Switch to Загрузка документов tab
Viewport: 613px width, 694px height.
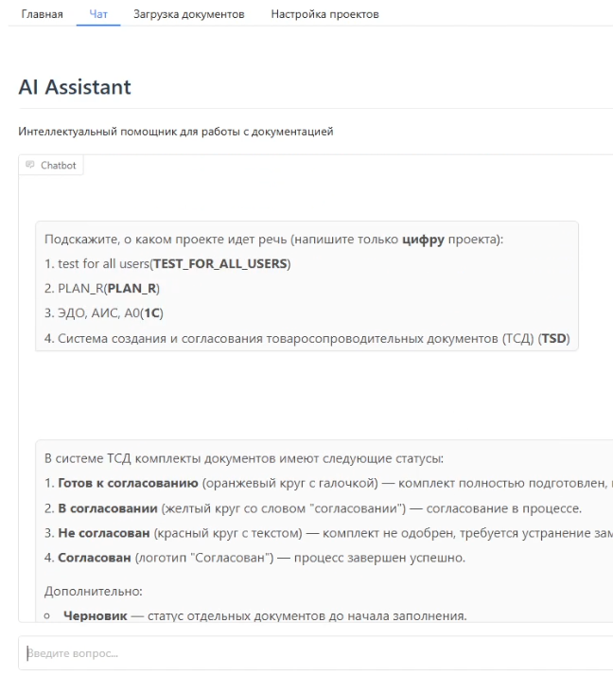(x=189, y=14)
